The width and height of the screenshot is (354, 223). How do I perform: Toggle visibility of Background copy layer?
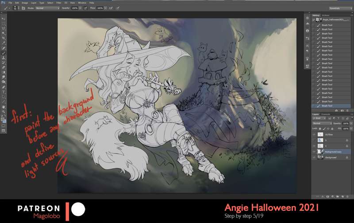(x=314, y=152)
